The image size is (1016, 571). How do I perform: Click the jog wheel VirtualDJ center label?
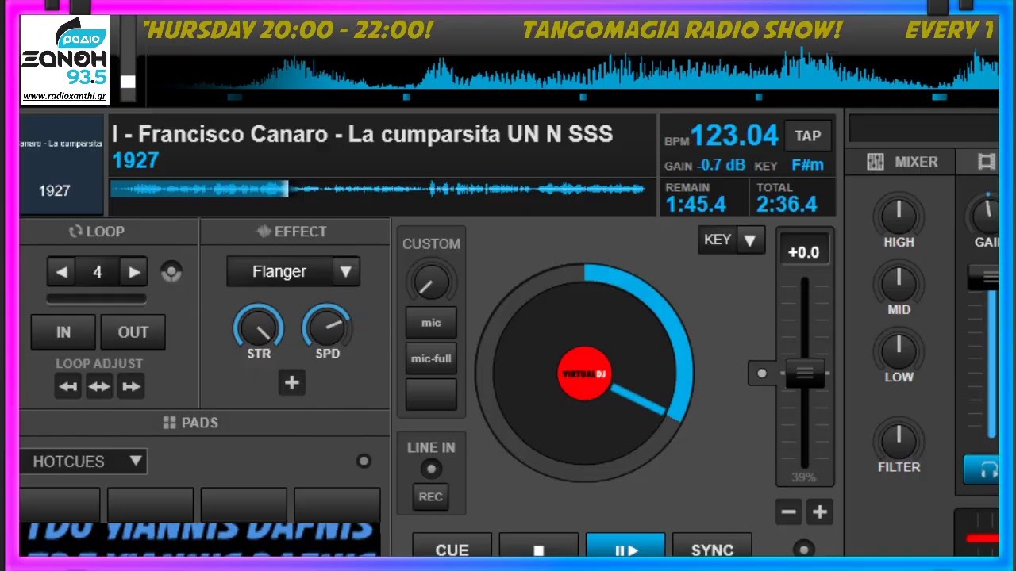(584, 373)
